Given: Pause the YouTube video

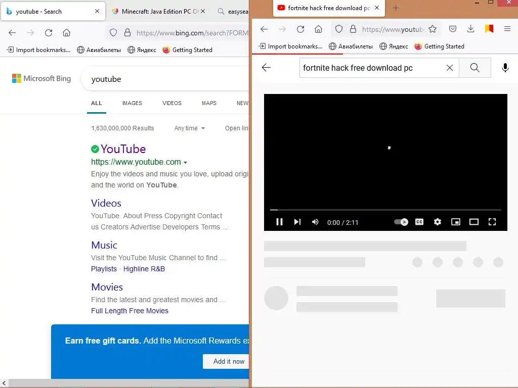Looking at the screenshot, I should [x=279, y=222].
